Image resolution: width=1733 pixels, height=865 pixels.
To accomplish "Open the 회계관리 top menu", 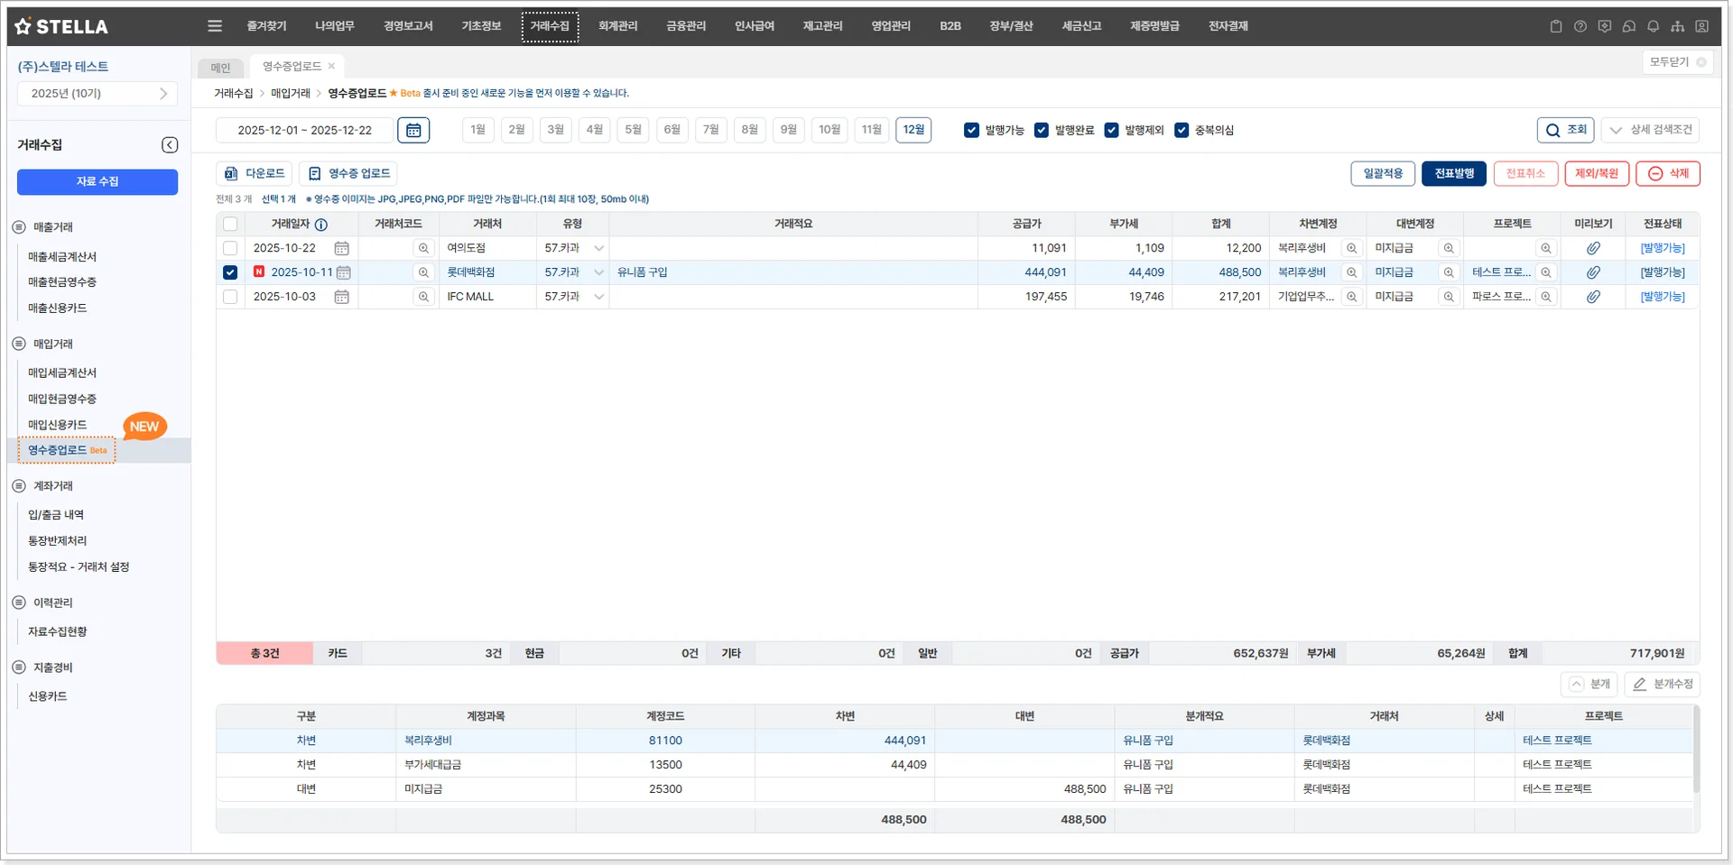I will point(617,26).
